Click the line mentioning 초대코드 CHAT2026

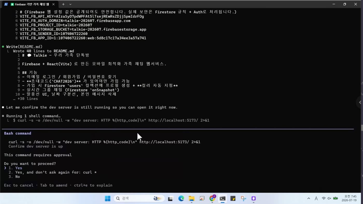76,81
